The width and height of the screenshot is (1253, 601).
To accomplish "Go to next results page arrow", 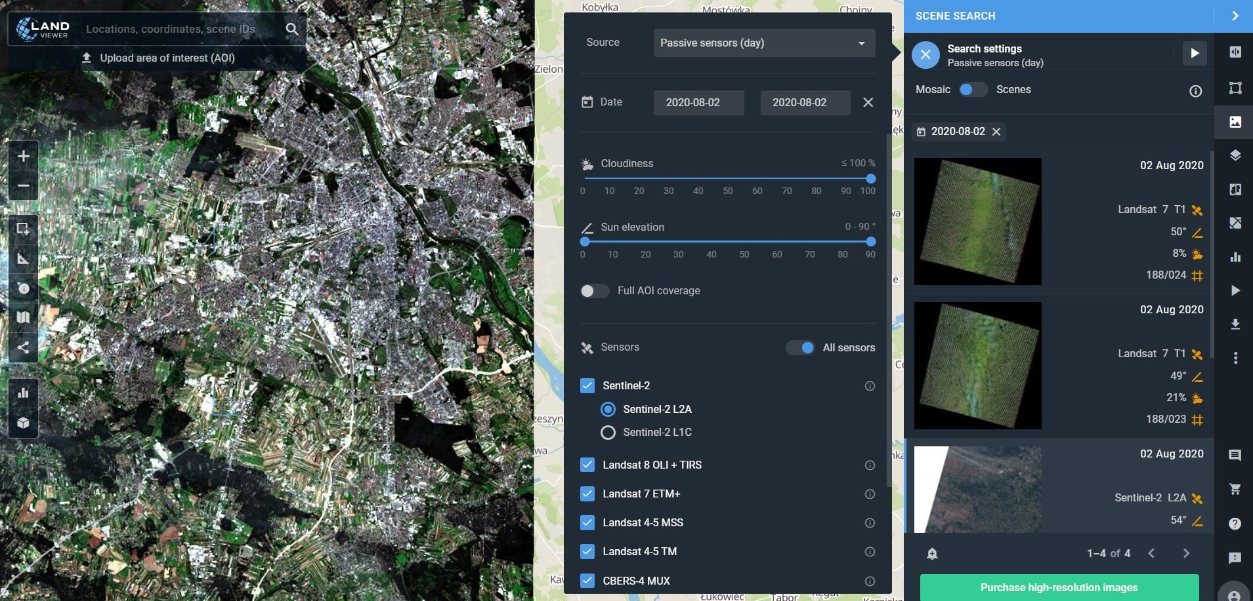I will [1186, 554].
